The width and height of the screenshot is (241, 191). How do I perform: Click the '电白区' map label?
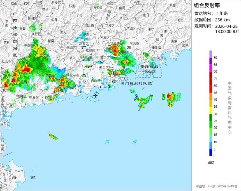[x=34, y=97]
